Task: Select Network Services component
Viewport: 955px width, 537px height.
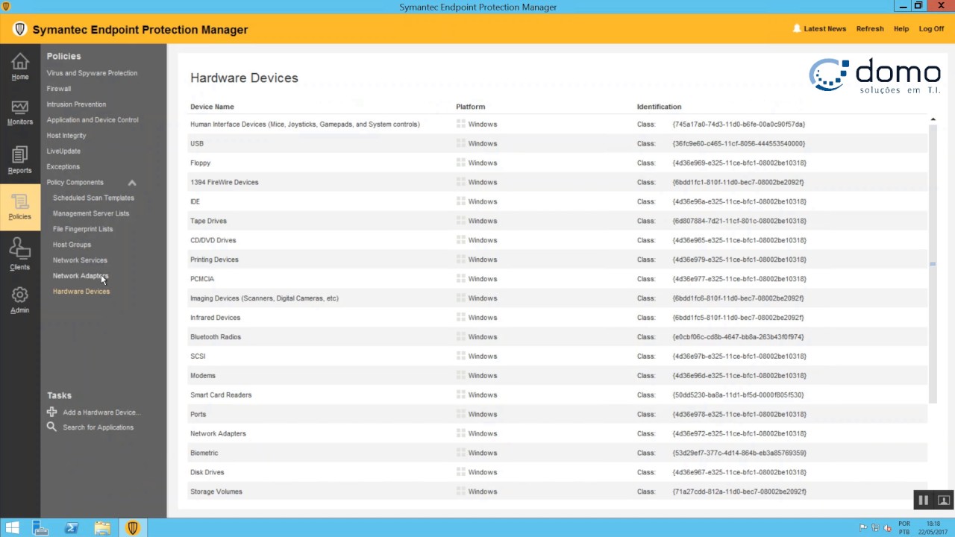Action: (80, 260)
